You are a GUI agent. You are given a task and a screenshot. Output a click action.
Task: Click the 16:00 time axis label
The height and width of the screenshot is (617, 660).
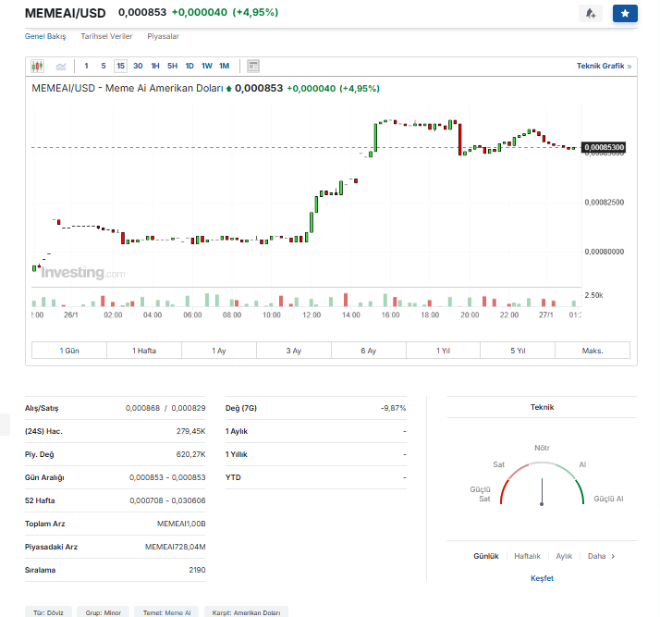[x=391, y=315]
